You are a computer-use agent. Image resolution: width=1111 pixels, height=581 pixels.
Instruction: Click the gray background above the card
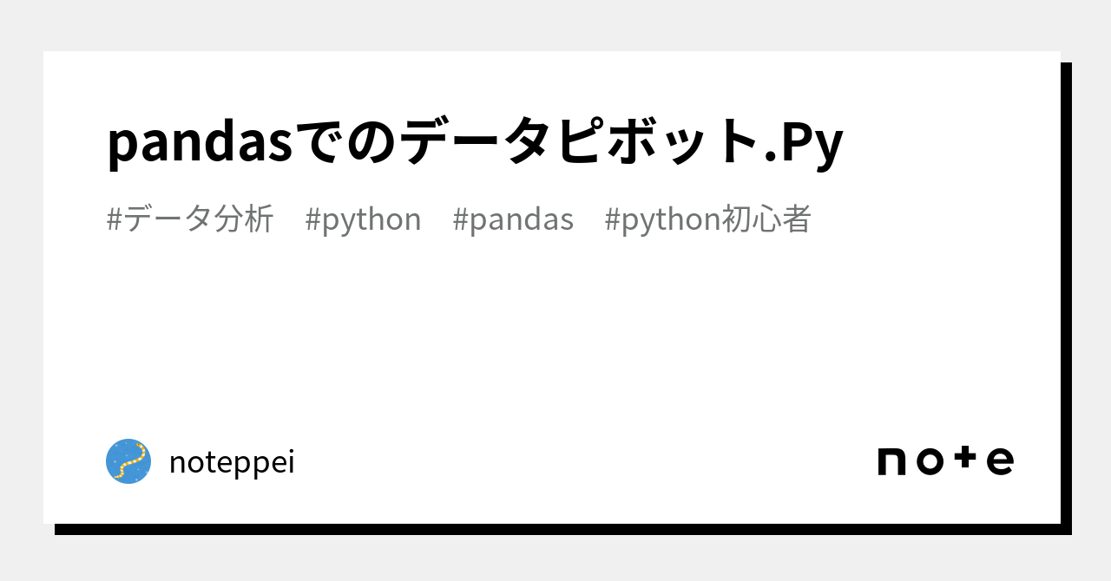coord(555,24)
